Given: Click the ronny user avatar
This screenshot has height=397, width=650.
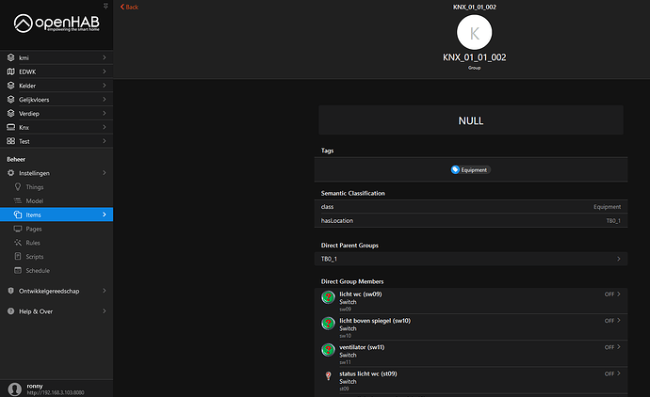Looking at the screenshot, I should pyautogui.click(x=15, y=389).
